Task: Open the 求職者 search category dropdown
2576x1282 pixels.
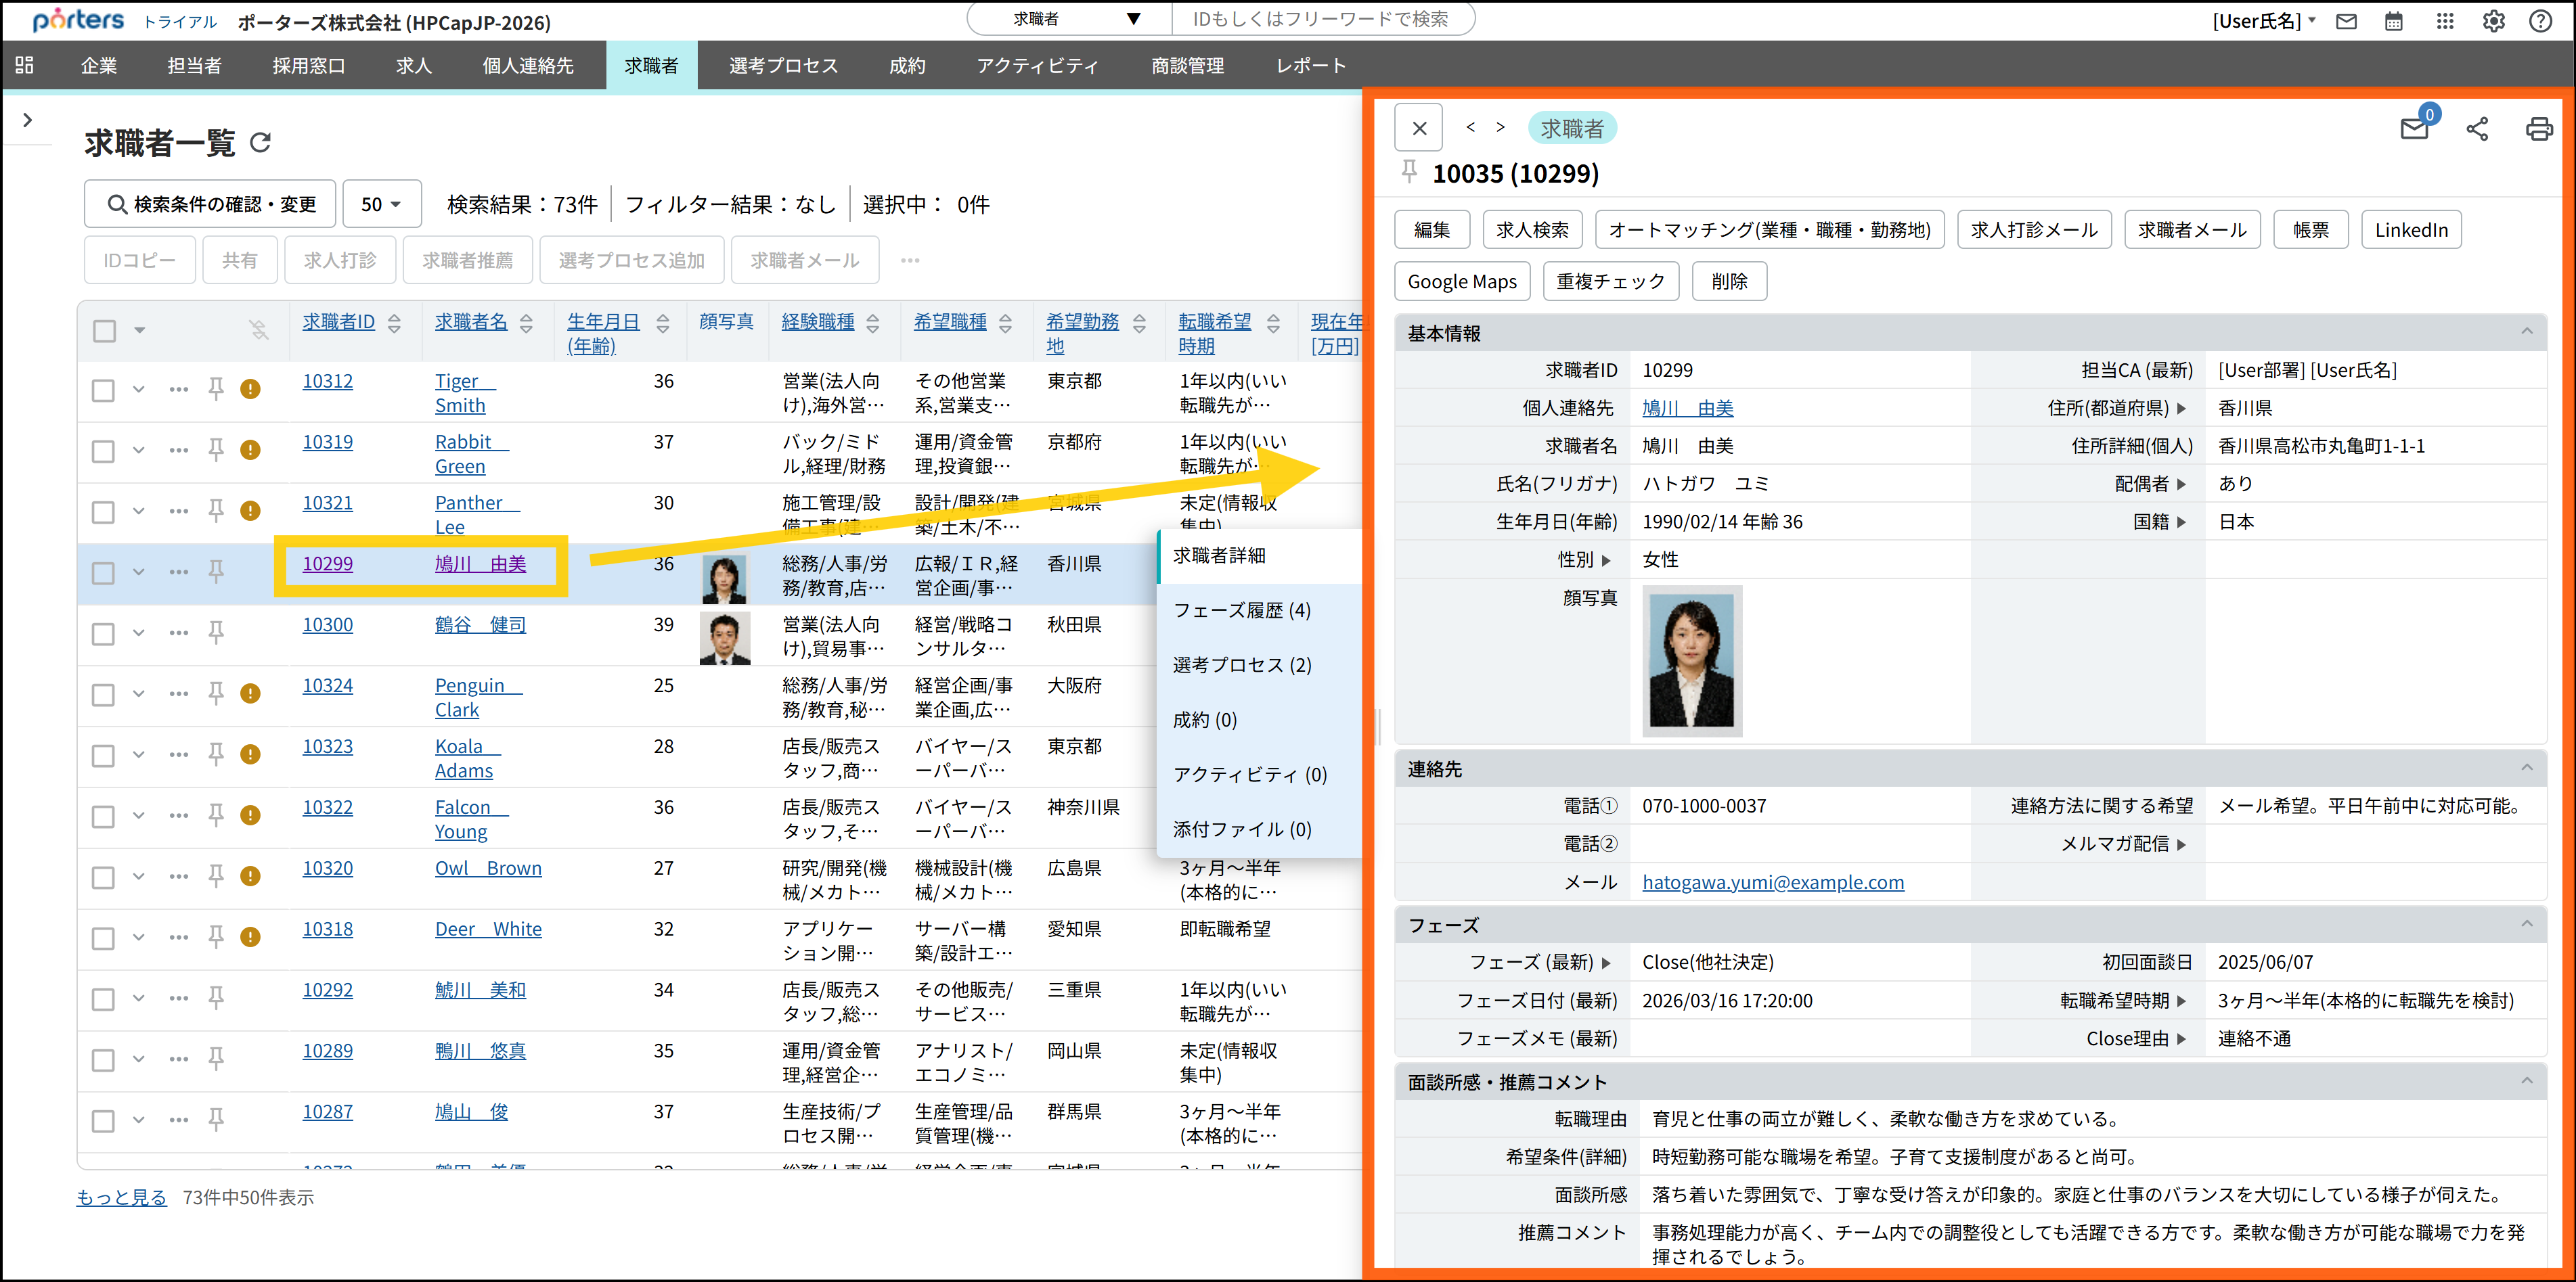Action: pos(1070,19)
